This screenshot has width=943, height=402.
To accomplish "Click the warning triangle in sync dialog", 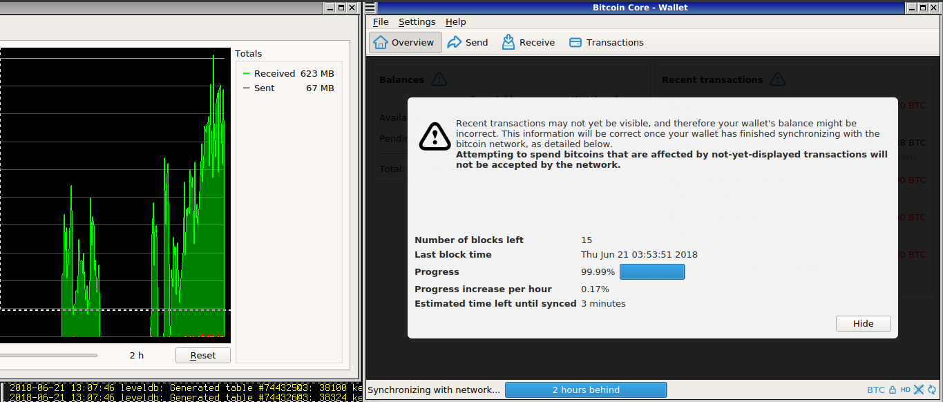I will [x=435, y=136].
